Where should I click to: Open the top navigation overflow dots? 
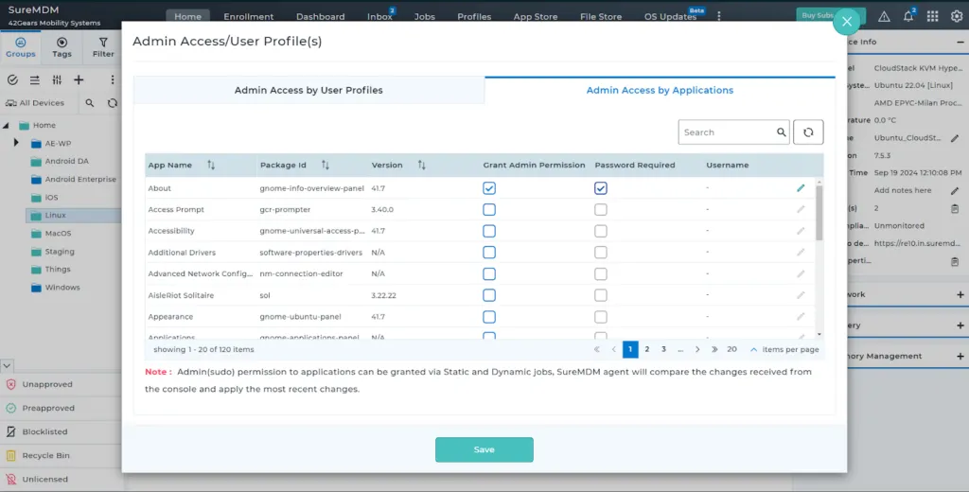click(x=719, y=16)
